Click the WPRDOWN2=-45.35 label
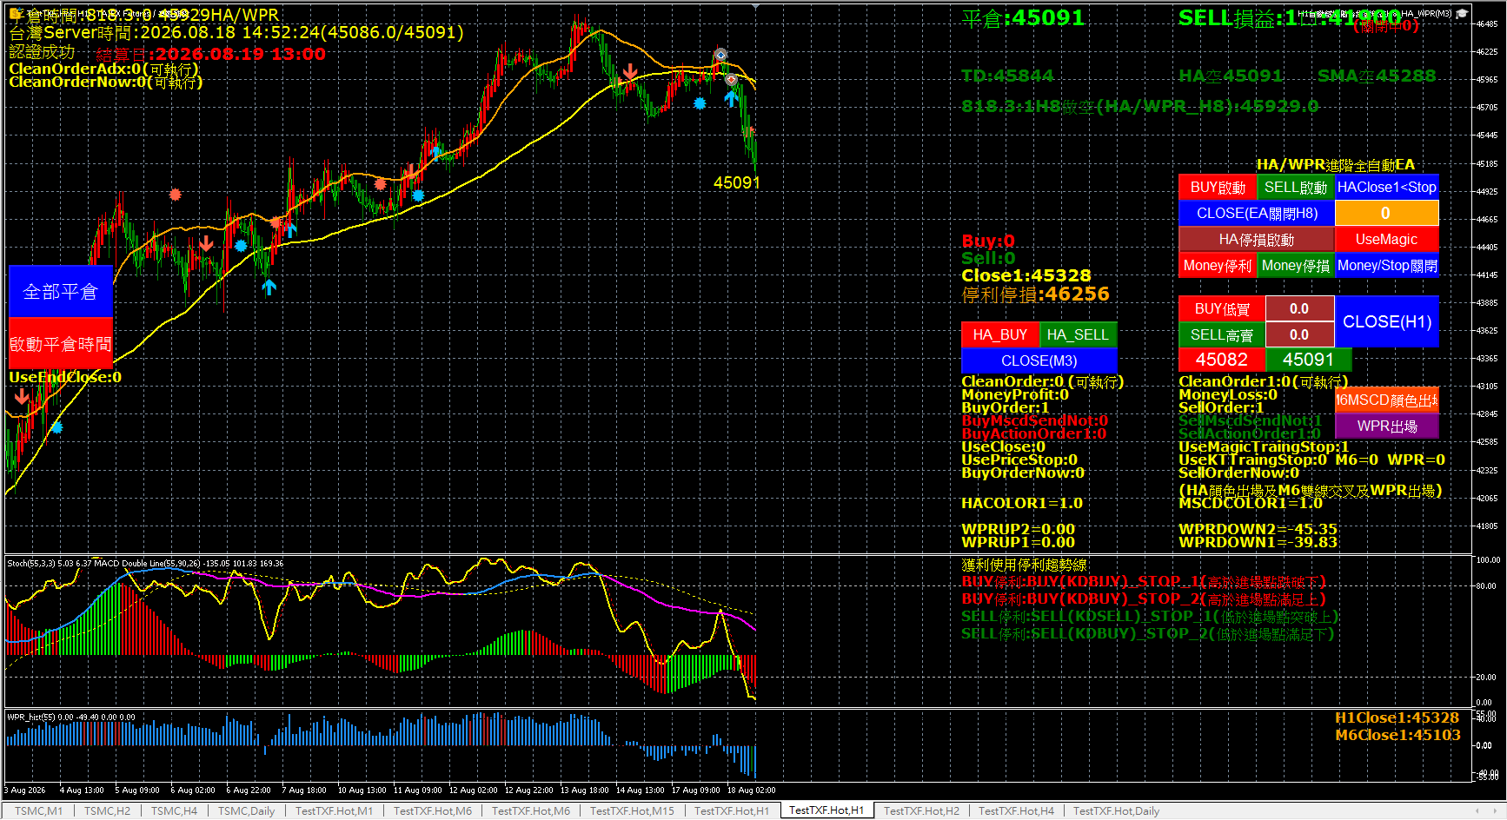Viewport: 1507px width, 820px height. coord(1258,529)
